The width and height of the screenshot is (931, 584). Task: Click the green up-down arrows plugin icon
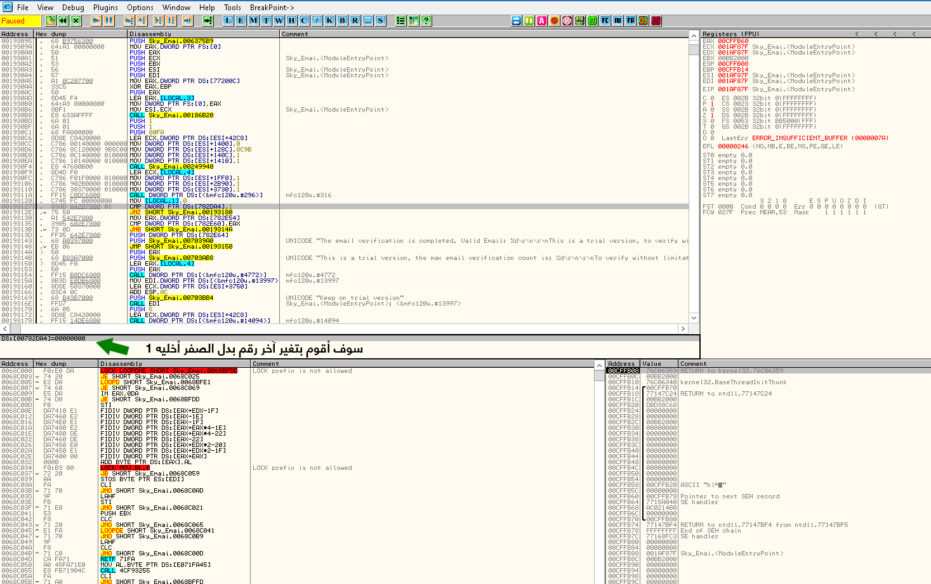[x=529, y=20]
